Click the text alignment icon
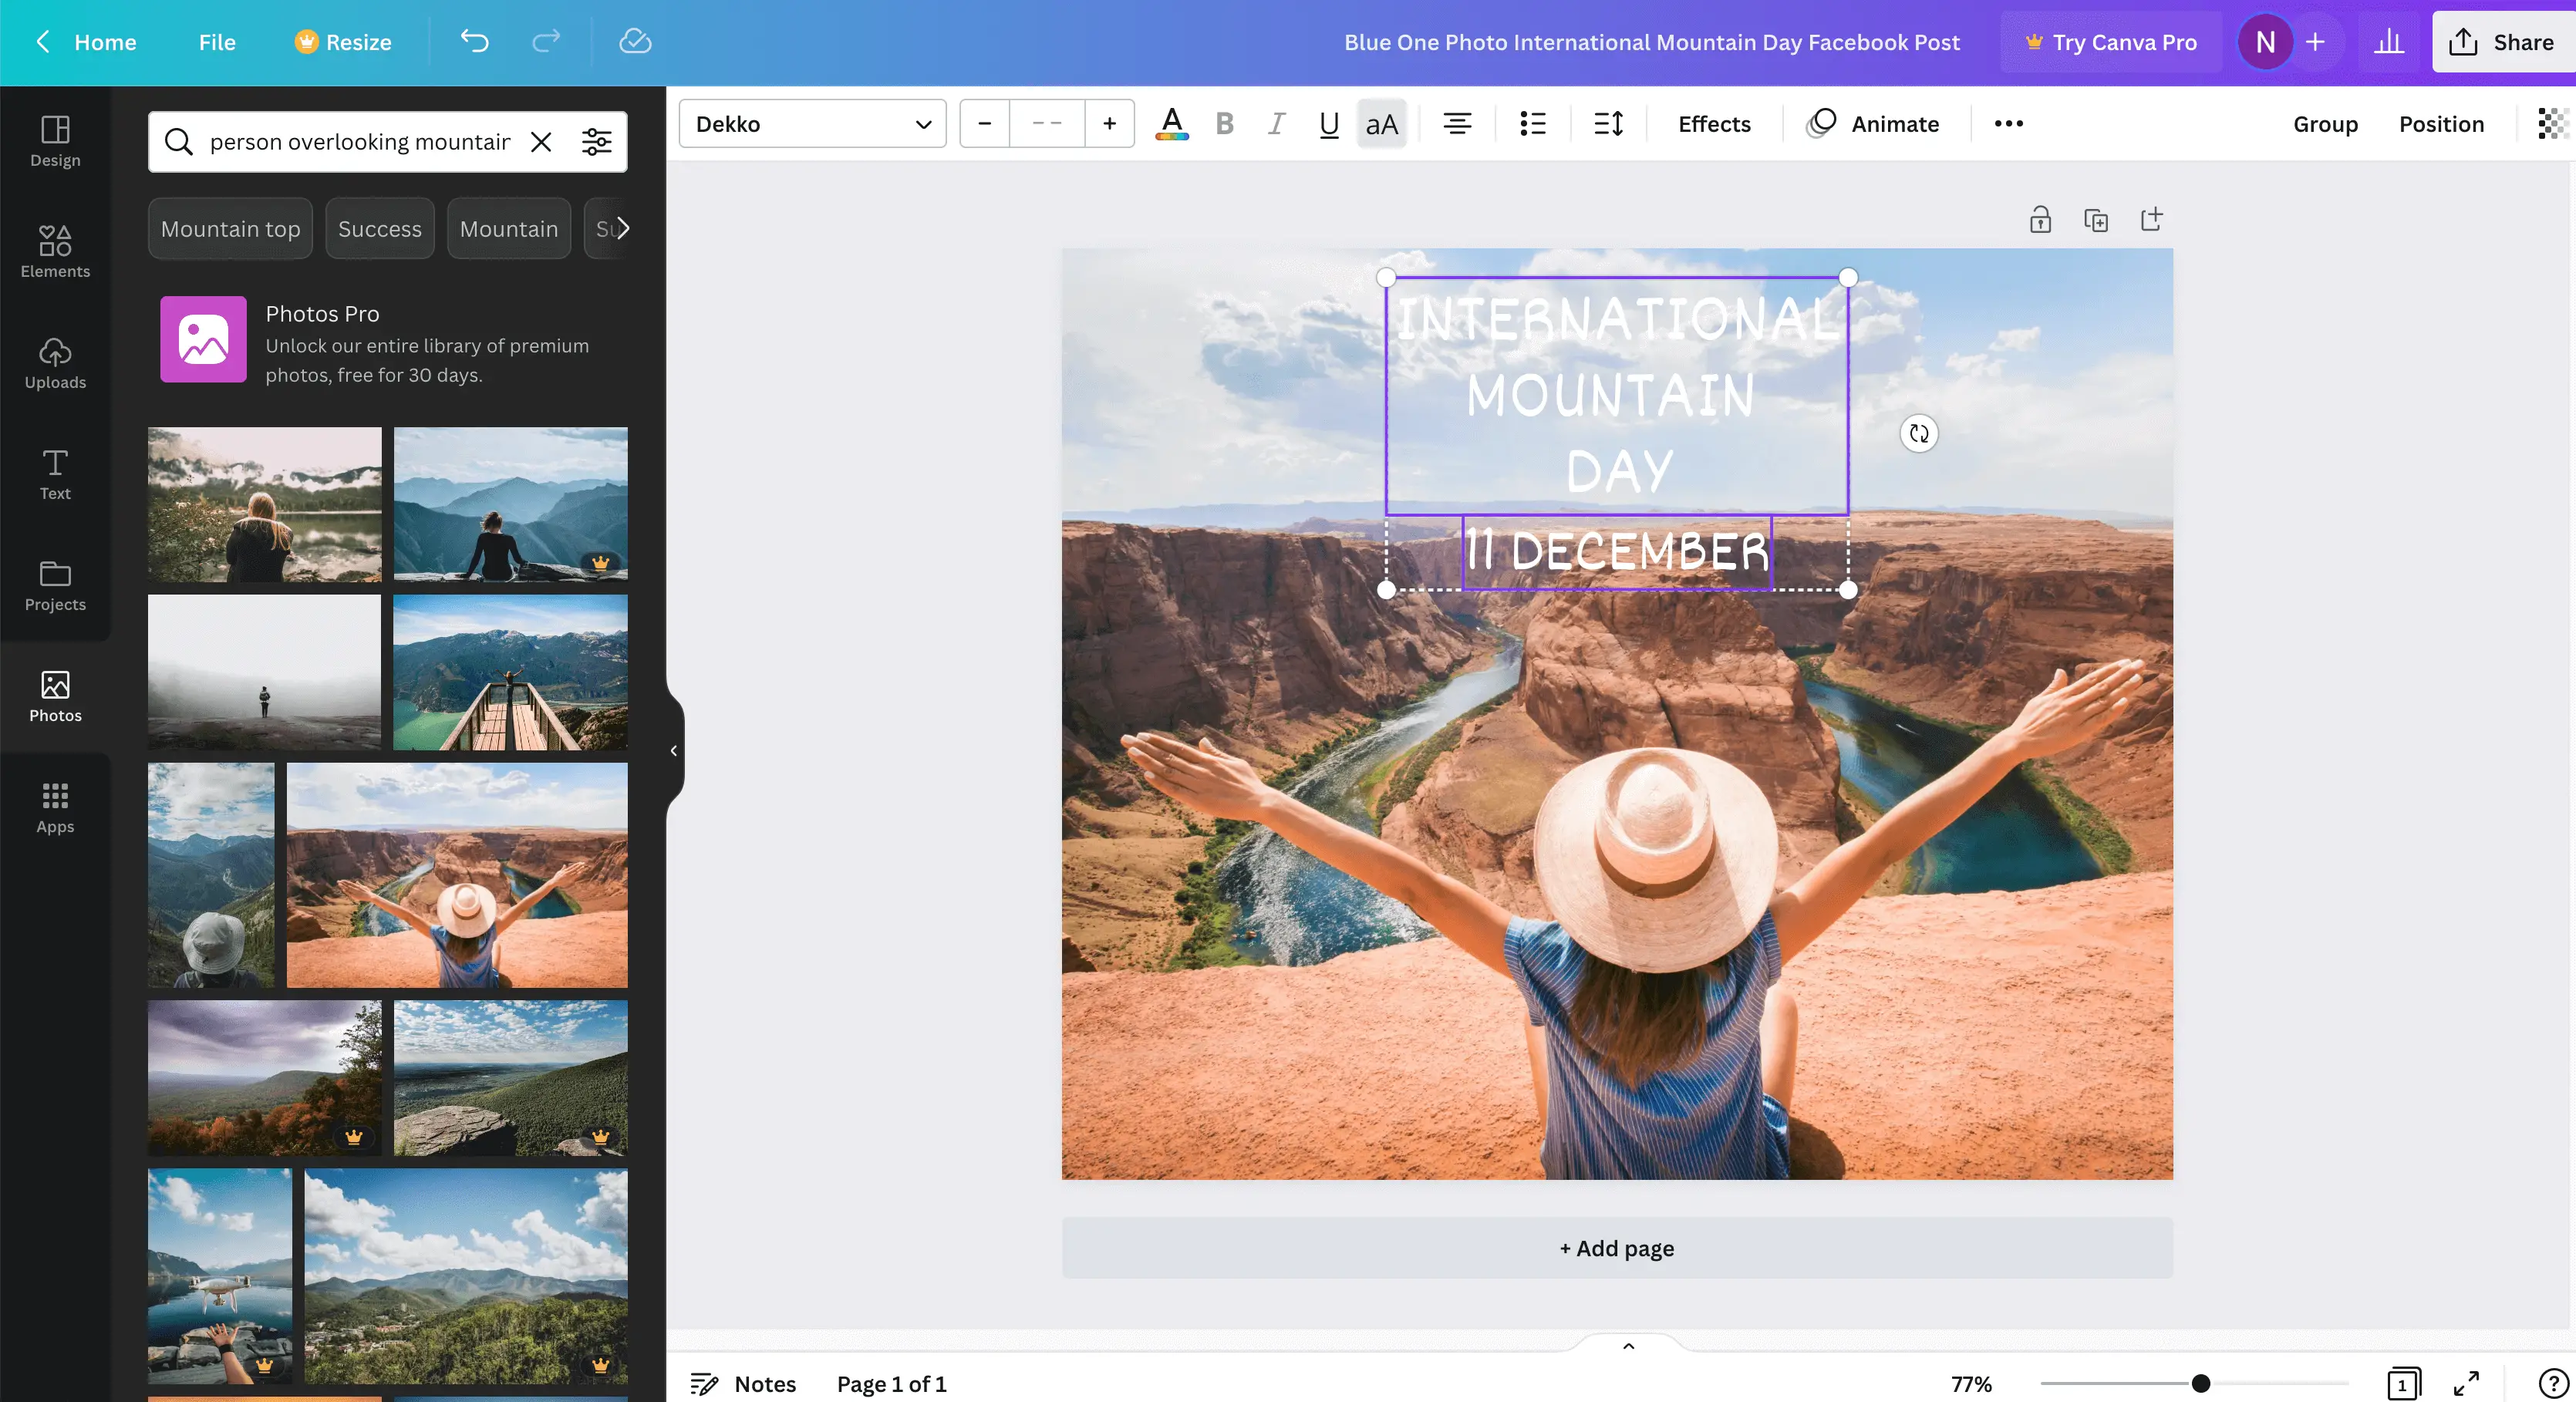Viewport: 2576px width, 1402px height. click(1456, 123)
